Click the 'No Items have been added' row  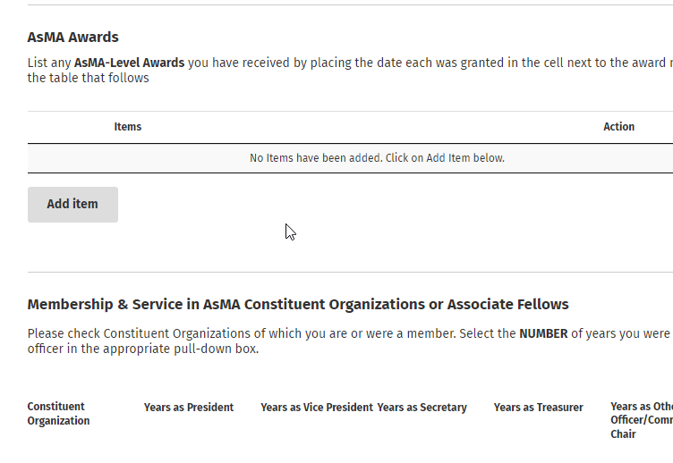[377, 158]
